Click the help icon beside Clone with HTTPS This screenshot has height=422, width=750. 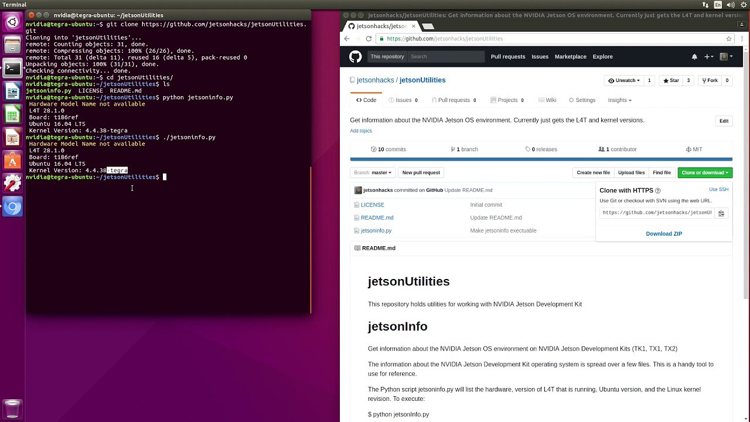coord(657,190)
